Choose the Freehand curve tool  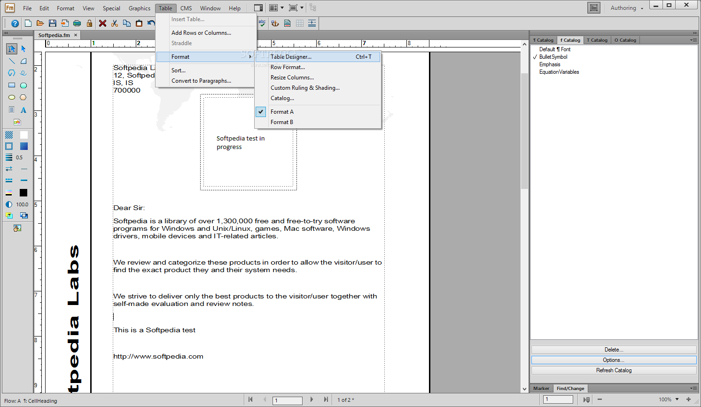coord(23,73)
